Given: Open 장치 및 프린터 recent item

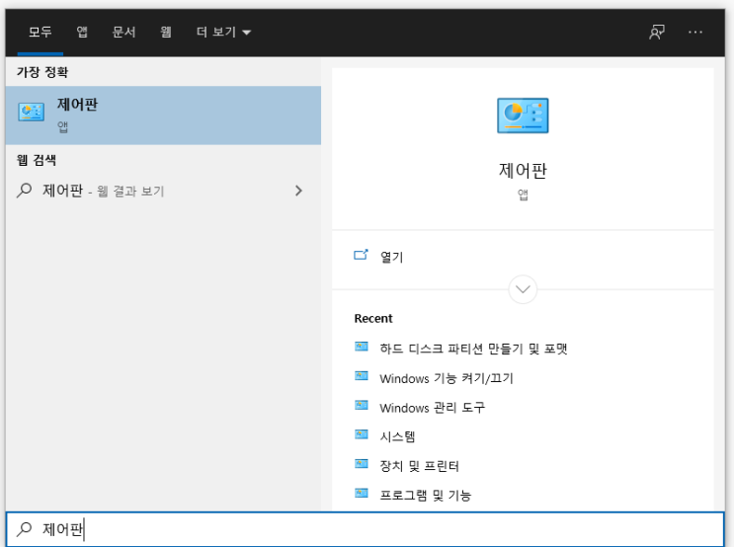Looking at the screenshot, I should [x=420, y=466].
